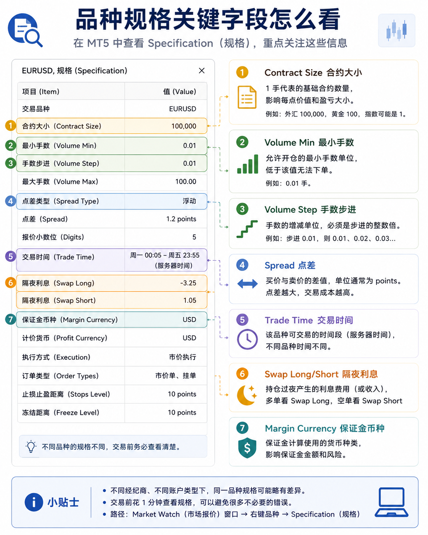Click the 值 (Value) column header
Viewport: 428px width, 535px height.
180,92
